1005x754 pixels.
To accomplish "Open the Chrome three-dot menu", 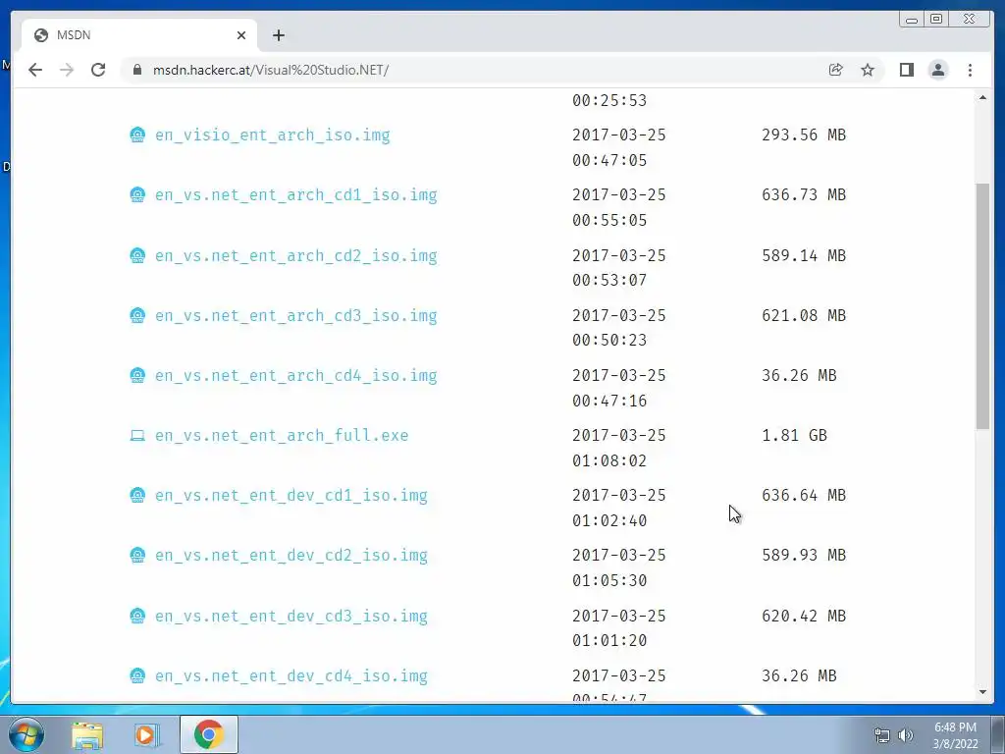I will [970, 70].
